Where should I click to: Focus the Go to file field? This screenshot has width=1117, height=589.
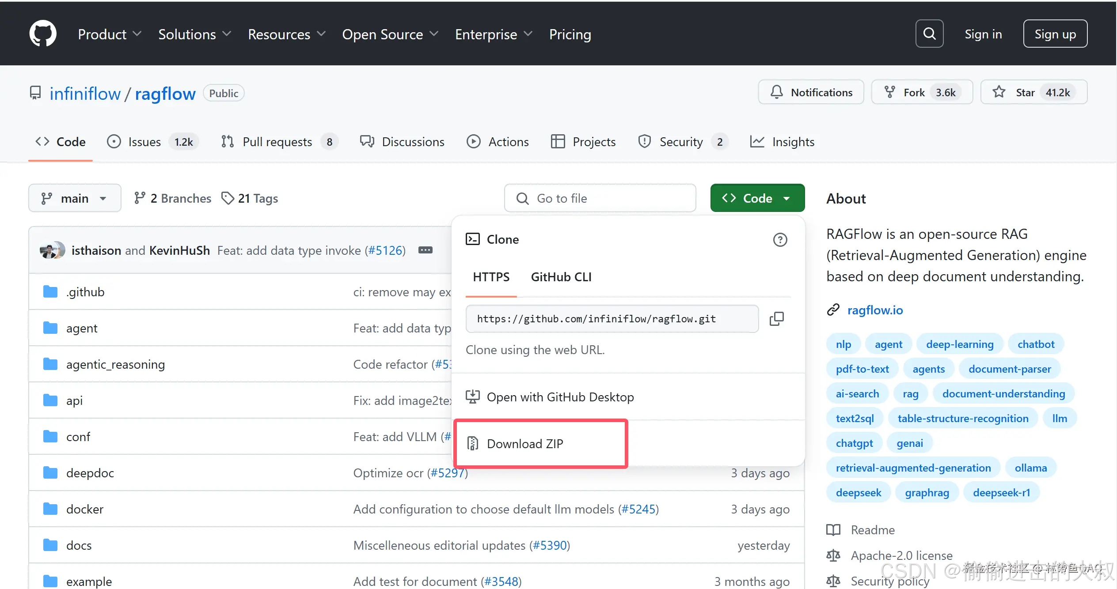pyautogui.click(x=600, y=198)
